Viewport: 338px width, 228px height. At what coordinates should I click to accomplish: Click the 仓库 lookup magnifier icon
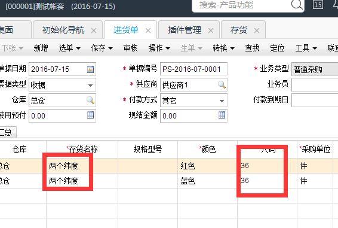click(x=90, y=100)
